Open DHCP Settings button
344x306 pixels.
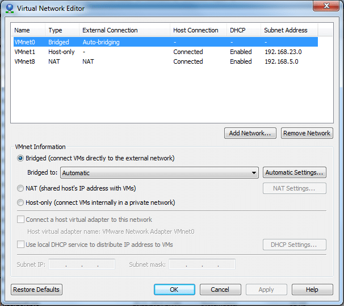(x=295, y=245)
